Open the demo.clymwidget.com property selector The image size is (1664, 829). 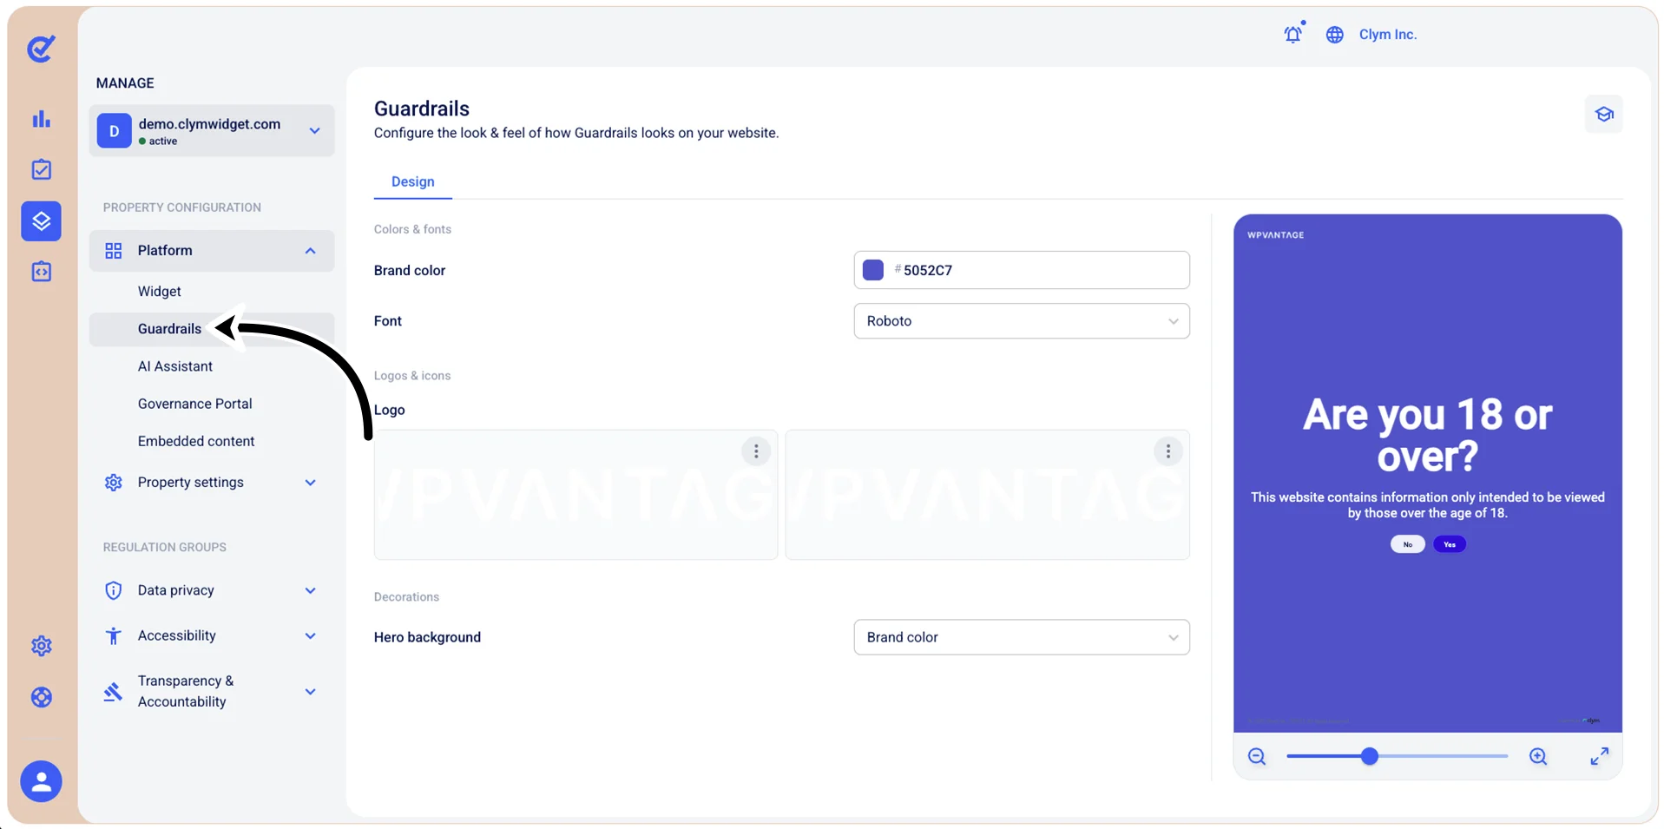click(x=212, y=131)
